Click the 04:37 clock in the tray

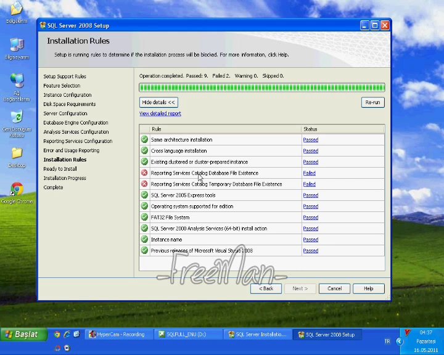(x=426, y=332)
